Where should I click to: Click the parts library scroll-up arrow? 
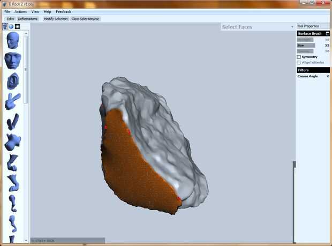pos(26,33)
